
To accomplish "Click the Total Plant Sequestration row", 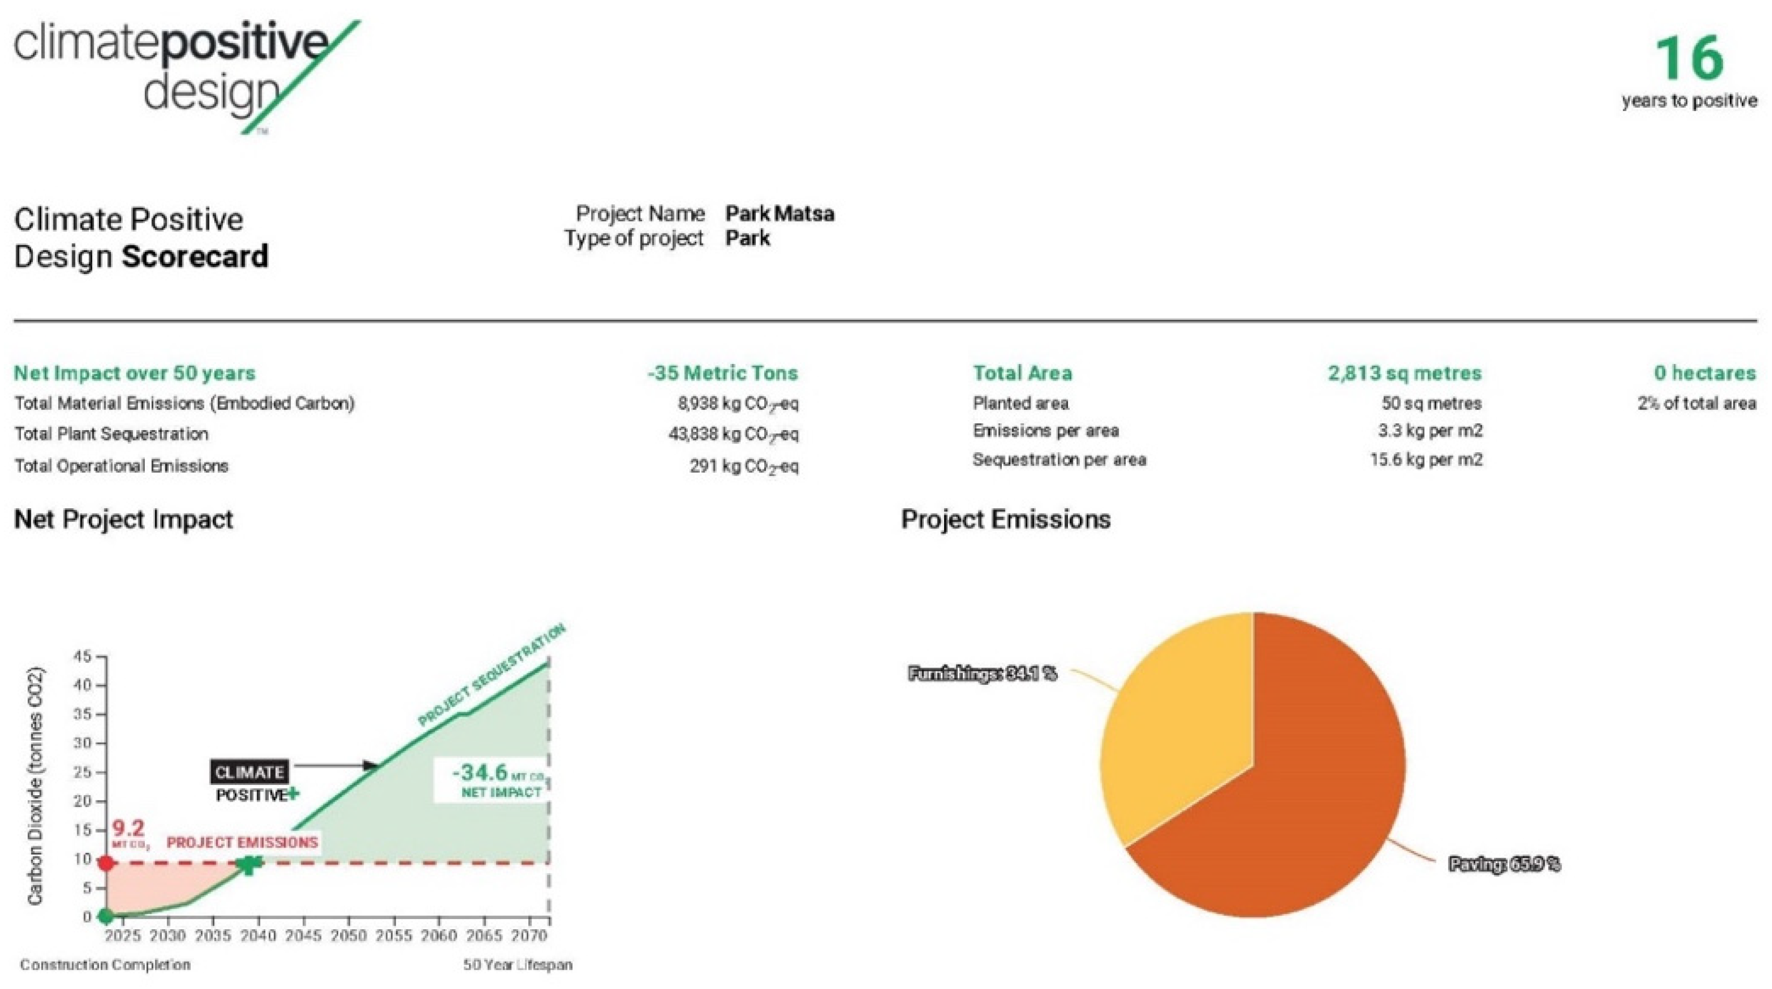I will click(111, 434).
